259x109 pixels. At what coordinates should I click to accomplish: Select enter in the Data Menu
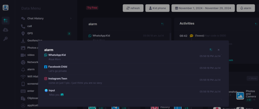pyautogui.click(x=31, y=91)
